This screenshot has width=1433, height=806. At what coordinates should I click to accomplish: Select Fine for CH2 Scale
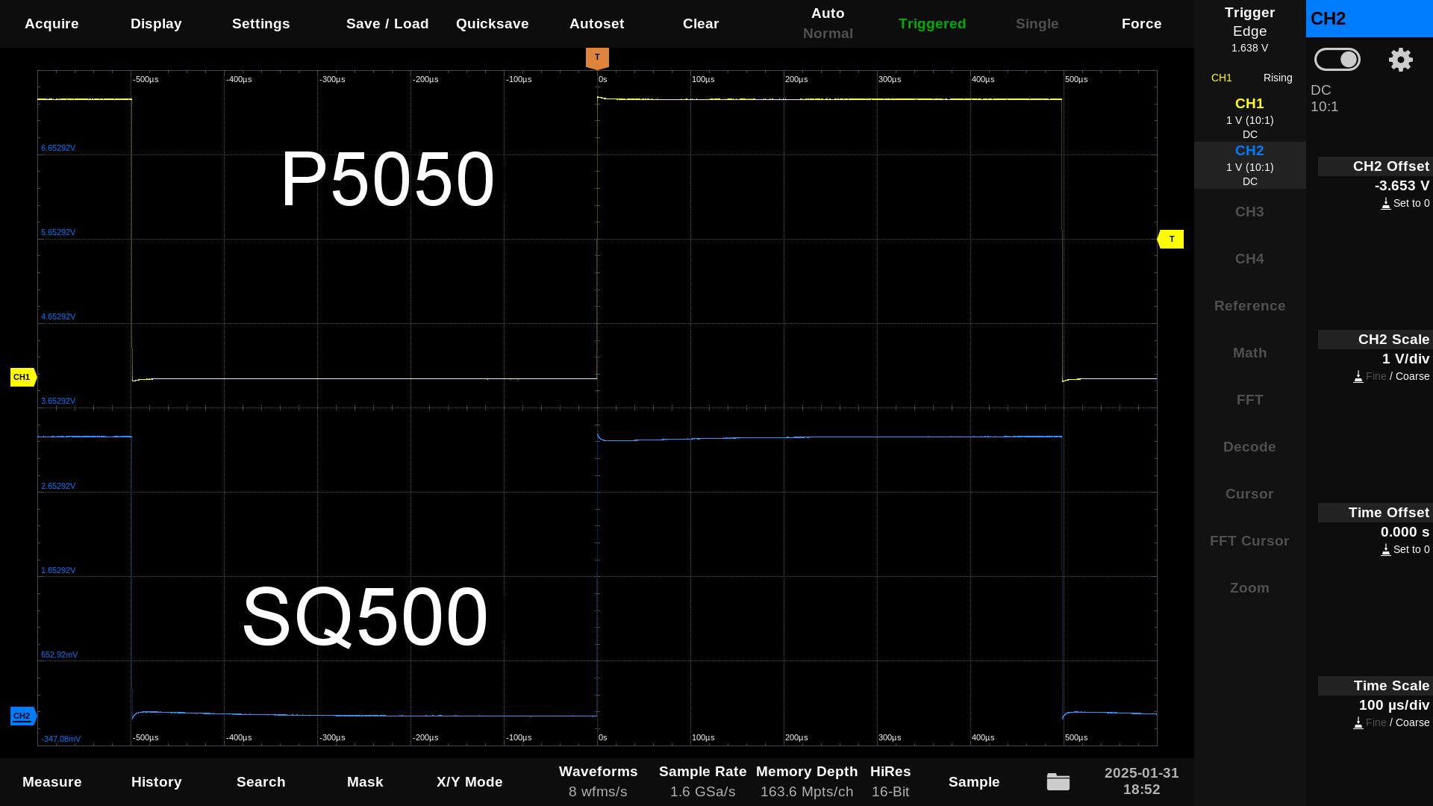(x=1376, y=376)
